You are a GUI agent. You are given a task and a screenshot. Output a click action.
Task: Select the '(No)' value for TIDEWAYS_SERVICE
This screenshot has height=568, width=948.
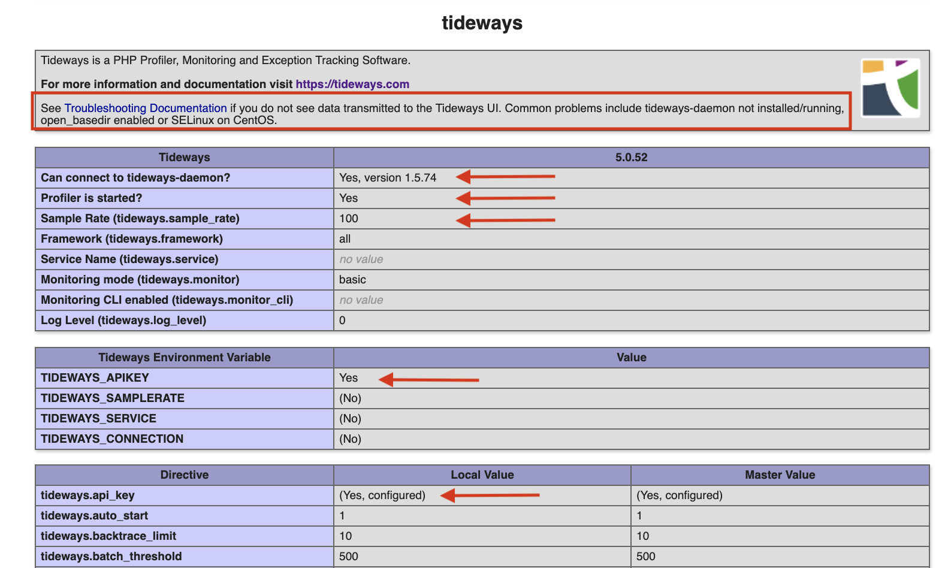[x=351, y=419]
